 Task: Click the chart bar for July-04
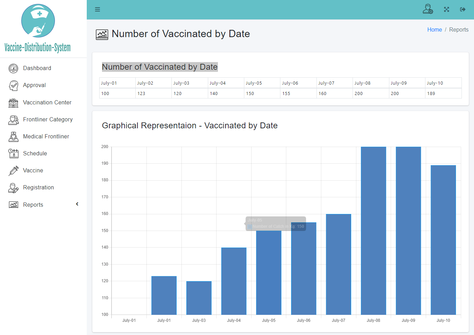pyautogui.click(x=234, y=281)
